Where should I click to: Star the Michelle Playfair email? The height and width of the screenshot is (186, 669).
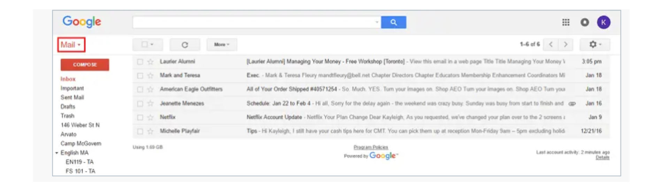tap(150, 131)
